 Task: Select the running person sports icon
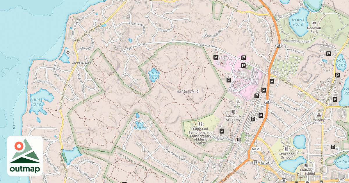pyautogui.click(x=238, y=102)
